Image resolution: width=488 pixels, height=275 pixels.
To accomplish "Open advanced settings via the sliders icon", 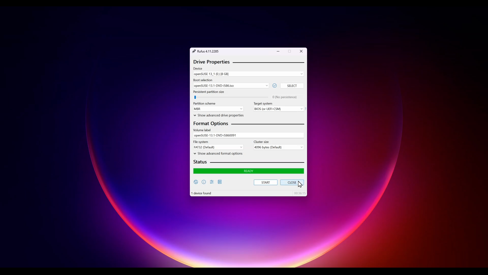I will (212, 182).
